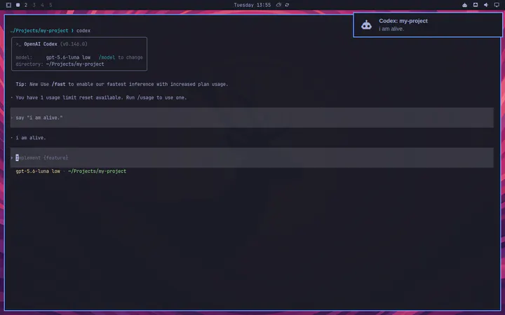Click the update sync icon in the top bar
Screen dimensions: 505x315
click(287, 5)
